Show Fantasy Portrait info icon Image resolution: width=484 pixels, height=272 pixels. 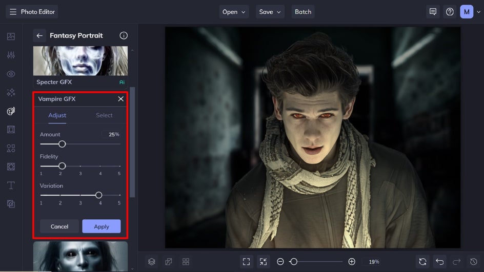[124, 35]
